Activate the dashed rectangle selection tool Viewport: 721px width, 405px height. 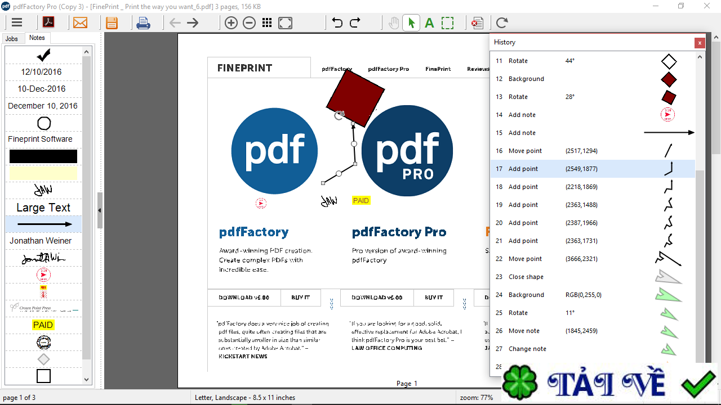coord(447,23)
